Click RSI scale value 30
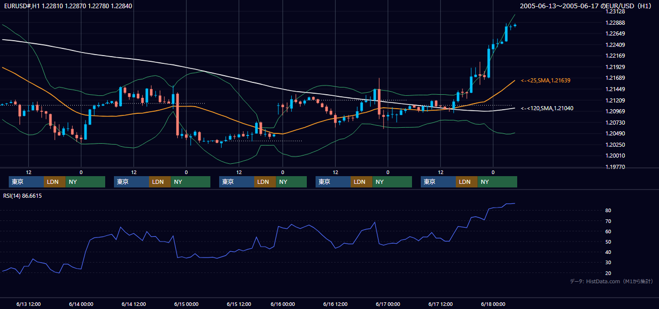The image size is (659, 309). point(608,262)
